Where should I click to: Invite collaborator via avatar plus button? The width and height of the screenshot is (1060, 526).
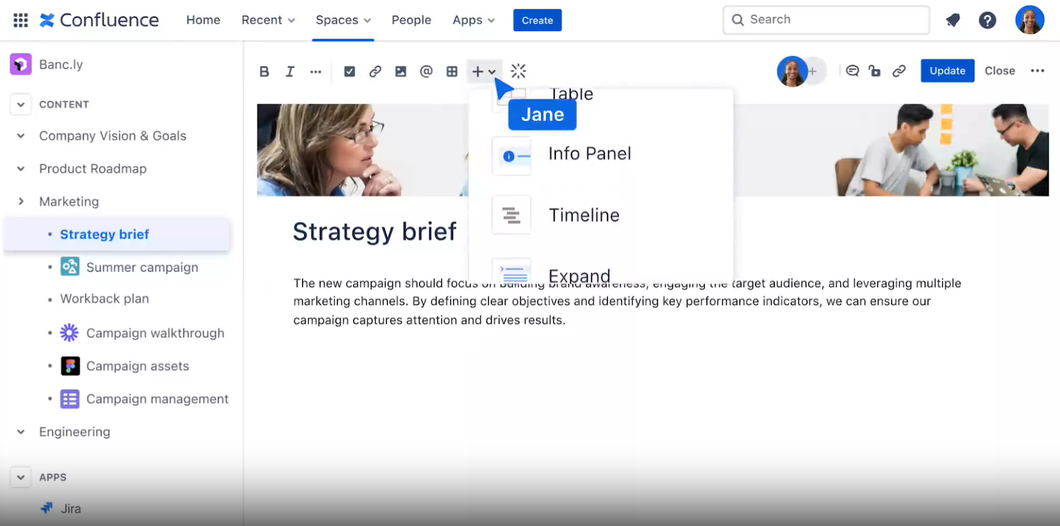[x=814, y=71]
